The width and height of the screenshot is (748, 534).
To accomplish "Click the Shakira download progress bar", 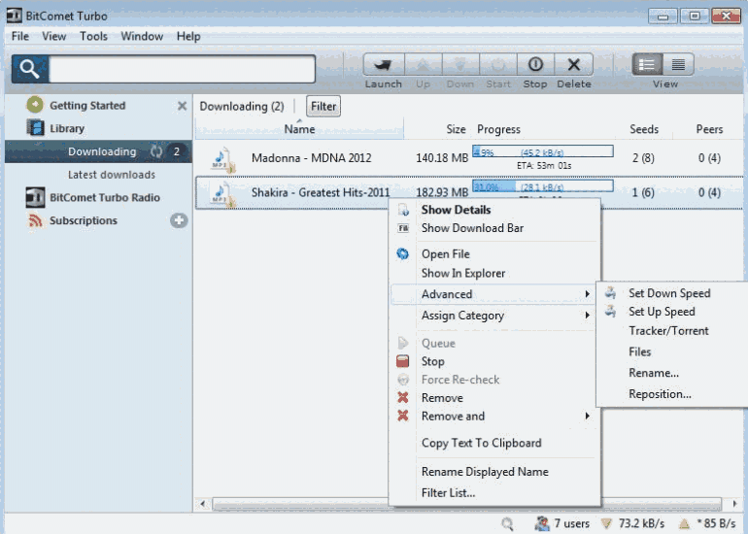I will tap(543, 186).
